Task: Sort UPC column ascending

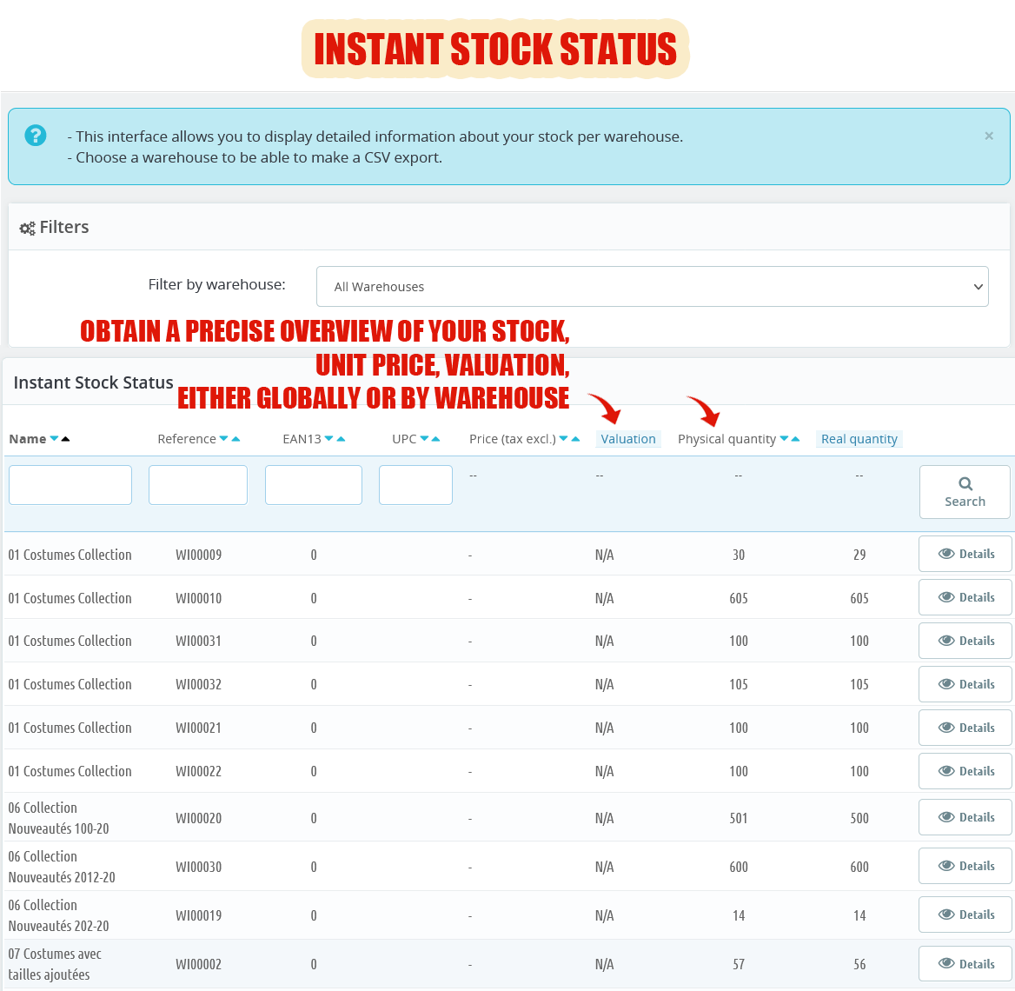Action: click(x=435, y=439)
